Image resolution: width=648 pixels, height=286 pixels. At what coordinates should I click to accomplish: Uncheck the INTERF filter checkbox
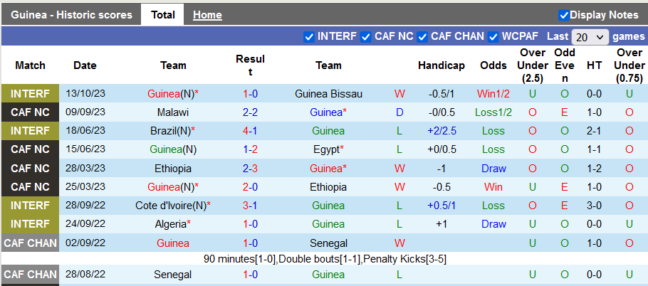tap(309, 36)
